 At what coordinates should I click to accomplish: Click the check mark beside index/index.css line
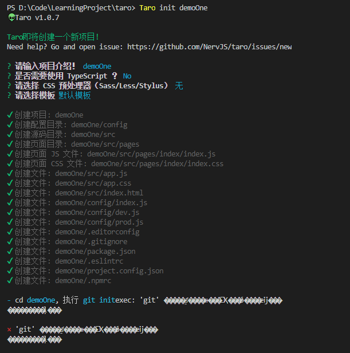coord(10,163)
